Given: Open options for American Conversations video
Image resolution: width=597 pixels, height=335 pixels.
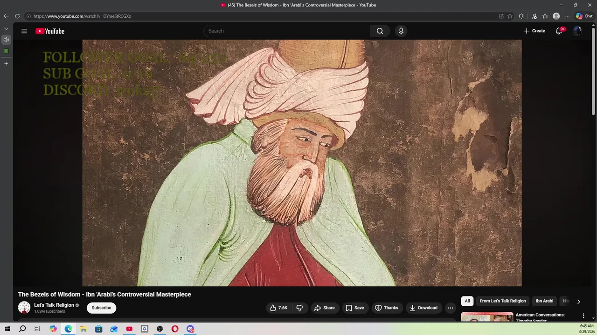Looking at the screenshot, I should point(583,316).
